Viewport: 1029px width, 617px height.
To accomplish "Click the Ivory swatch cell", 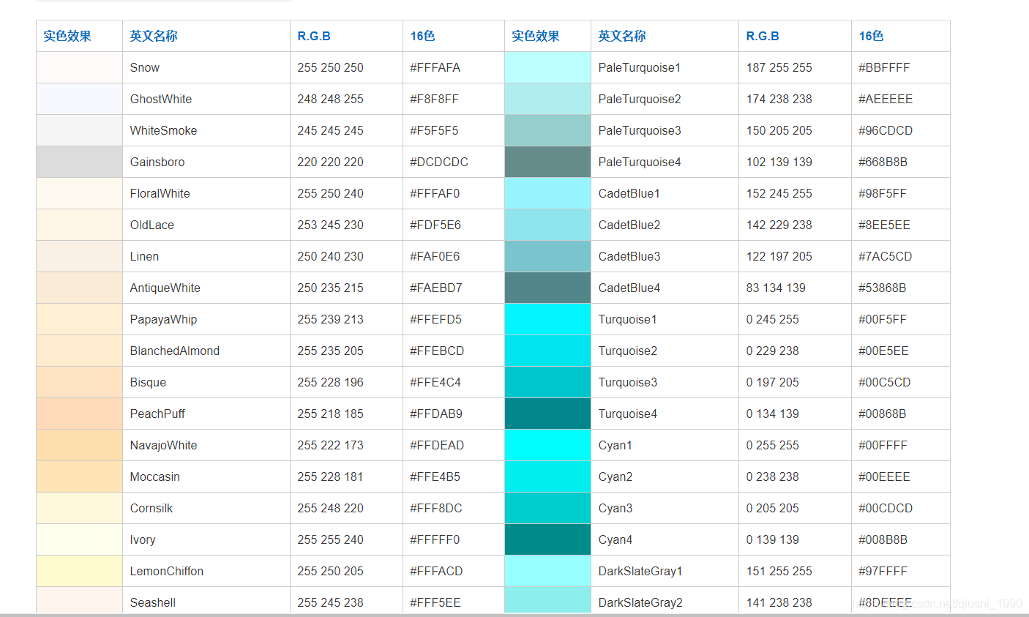I will click(79, 539).
